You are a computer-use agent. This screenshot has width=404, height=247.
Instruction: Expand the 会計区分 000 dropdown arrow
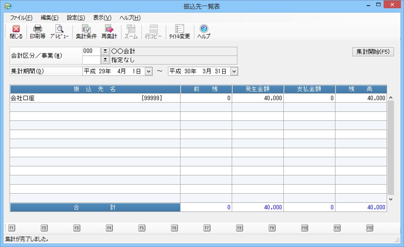(x=105, y=51)
